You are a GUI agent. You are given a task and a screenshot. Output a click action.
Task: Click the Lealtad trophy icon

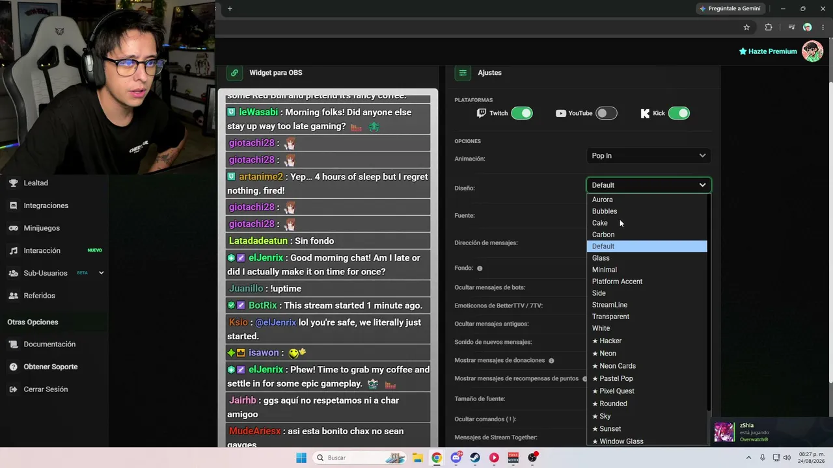[x=13, y=183]
